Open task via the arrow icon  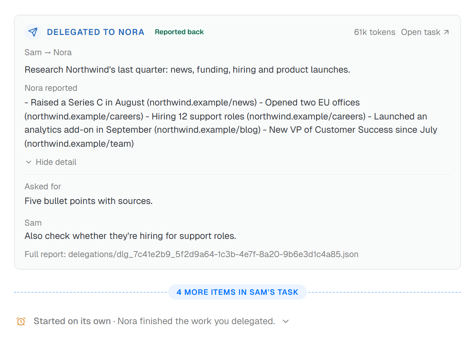(x=446, y=32)
